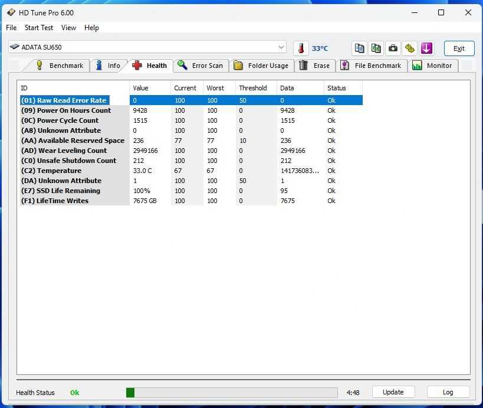Image resolution: width=483 pixels, height=408 pixels.
Task: Open the Start Test menu
Action: pyautogui.click(x=39, y=27)
